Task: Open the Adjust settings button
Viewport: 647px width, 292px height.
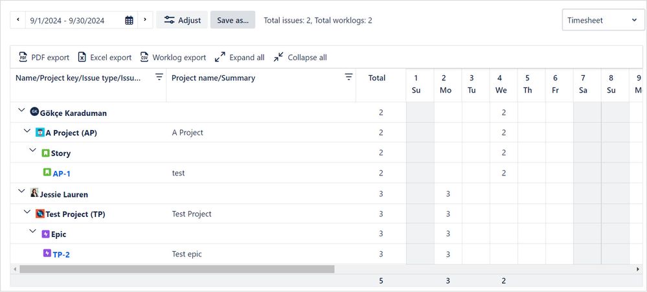Action: pyautogui.click(x=182, y=20)
